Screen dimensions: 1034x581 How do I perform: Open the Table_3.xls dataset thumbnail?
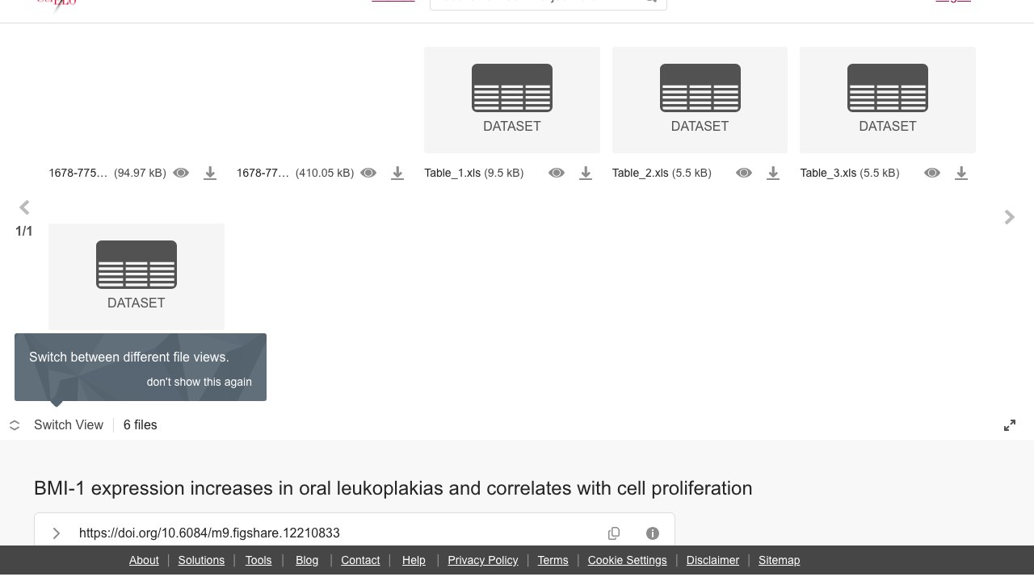click(888, 100)
